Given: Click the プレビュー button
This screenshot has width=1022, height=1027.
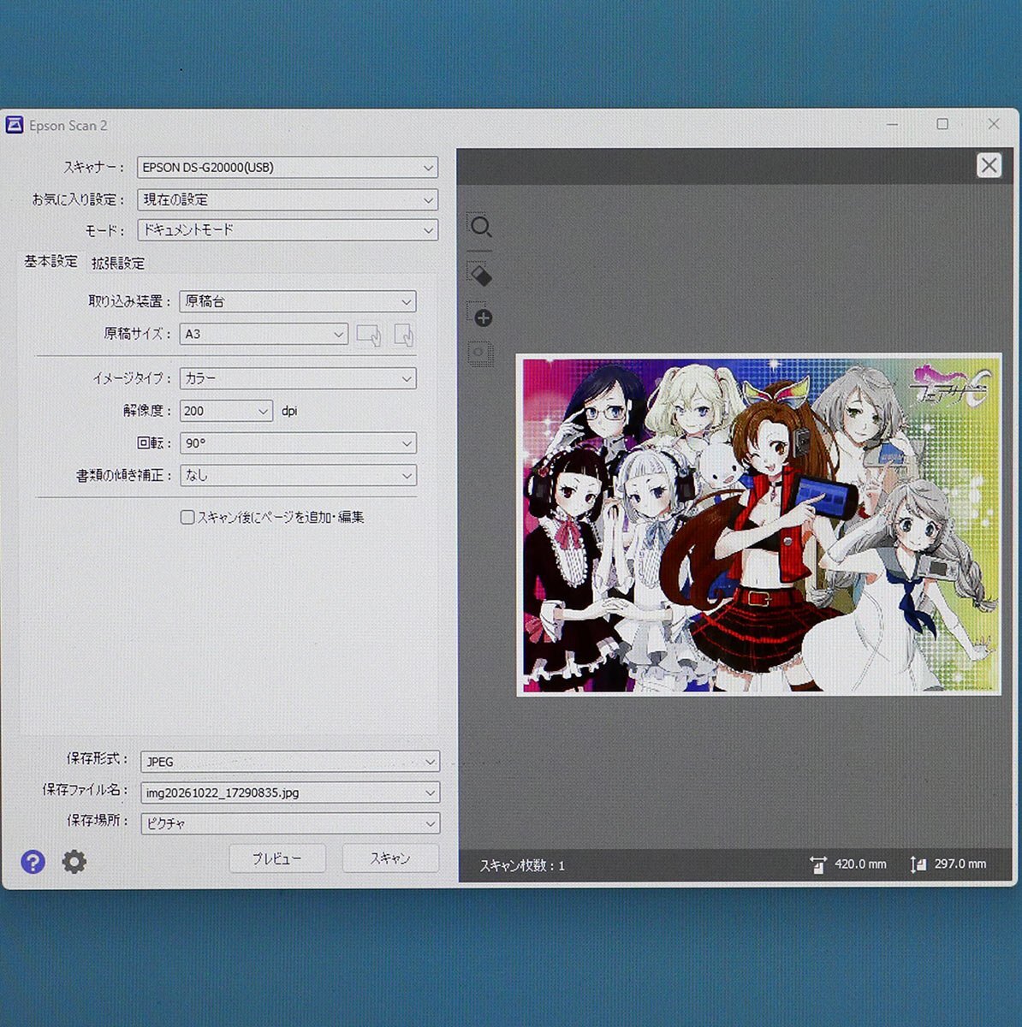Looking at the screenshot, I should coord(277,858).
